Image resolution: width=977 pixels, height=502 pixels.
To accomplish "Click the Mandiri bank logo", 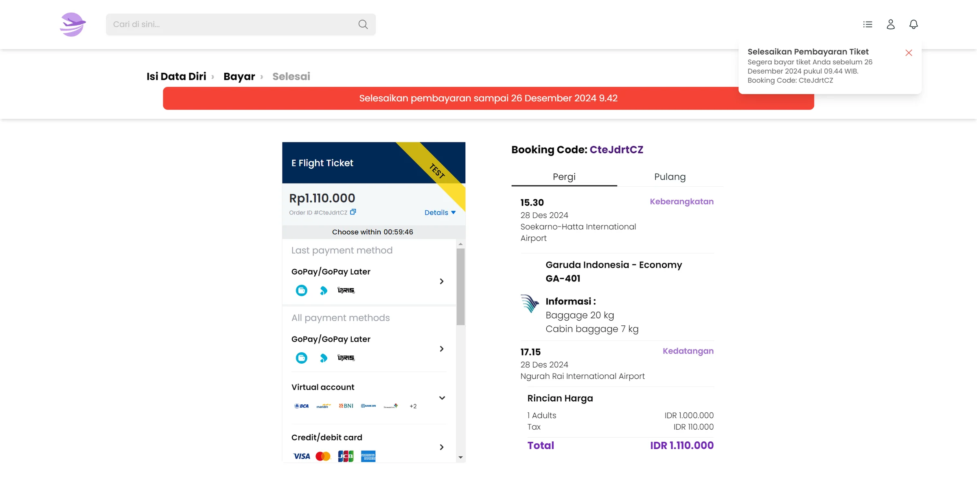I will pos(324,406).
